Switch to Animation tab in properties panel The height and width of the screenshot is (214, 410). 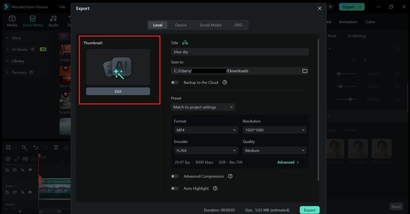click(x=348, y=22)
